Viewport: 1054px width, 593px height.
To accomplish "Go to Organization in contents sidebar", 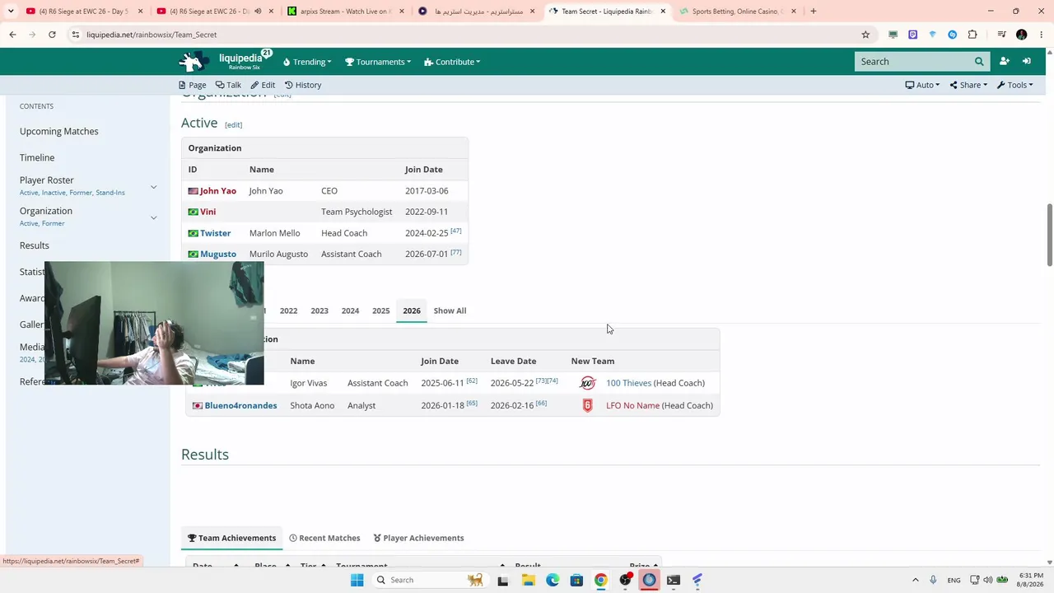I will (46, 211).
